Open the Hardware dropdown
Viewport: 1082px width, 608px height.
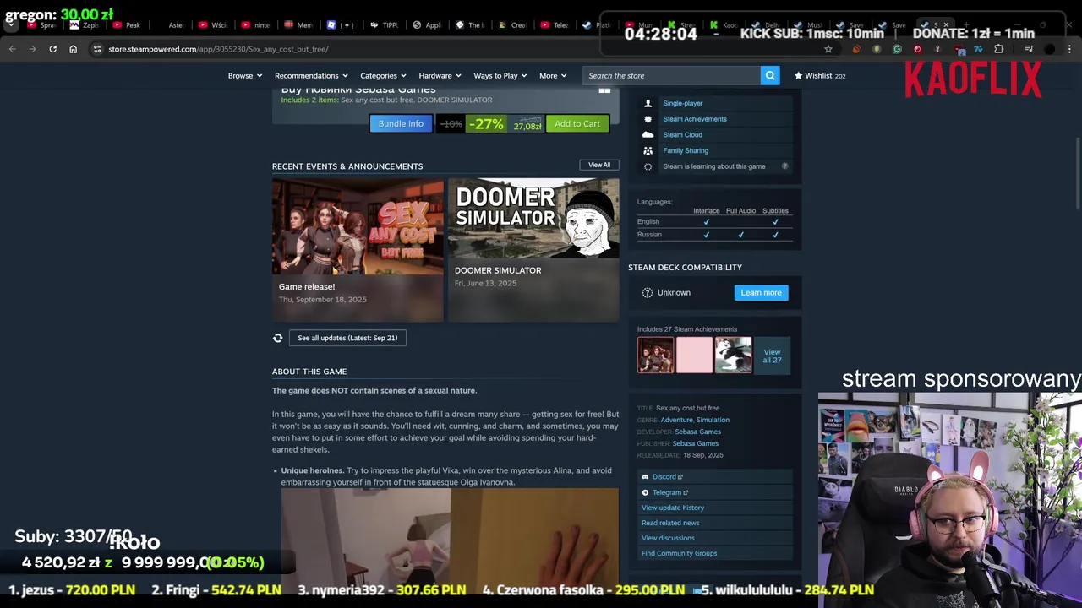point(440,76)
